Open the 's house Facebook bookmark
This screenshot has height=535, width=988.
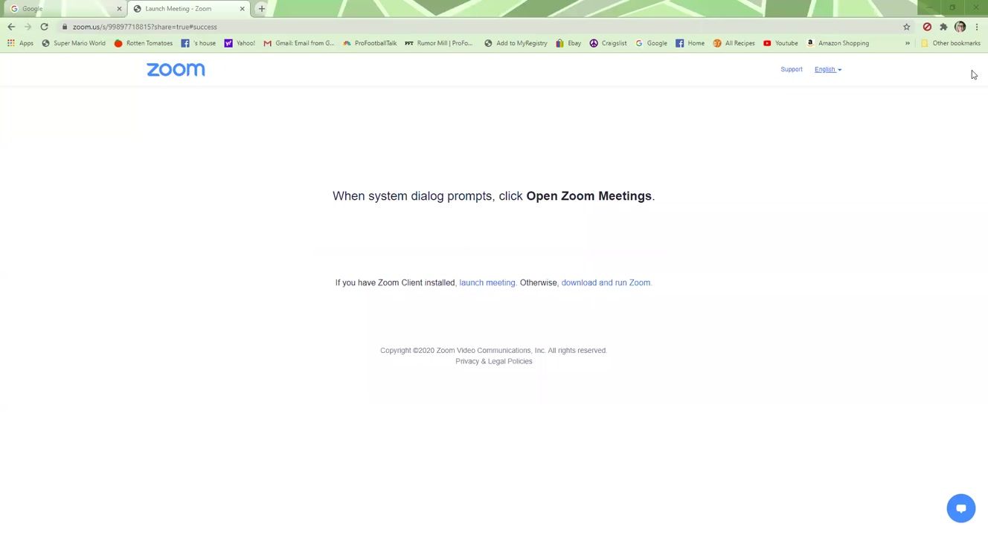point(199,43)
